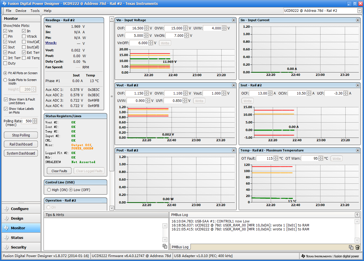Copy the PMBus Log contents using the copy icon
This screenshot has height=261, width=364.
coord(351,247)
